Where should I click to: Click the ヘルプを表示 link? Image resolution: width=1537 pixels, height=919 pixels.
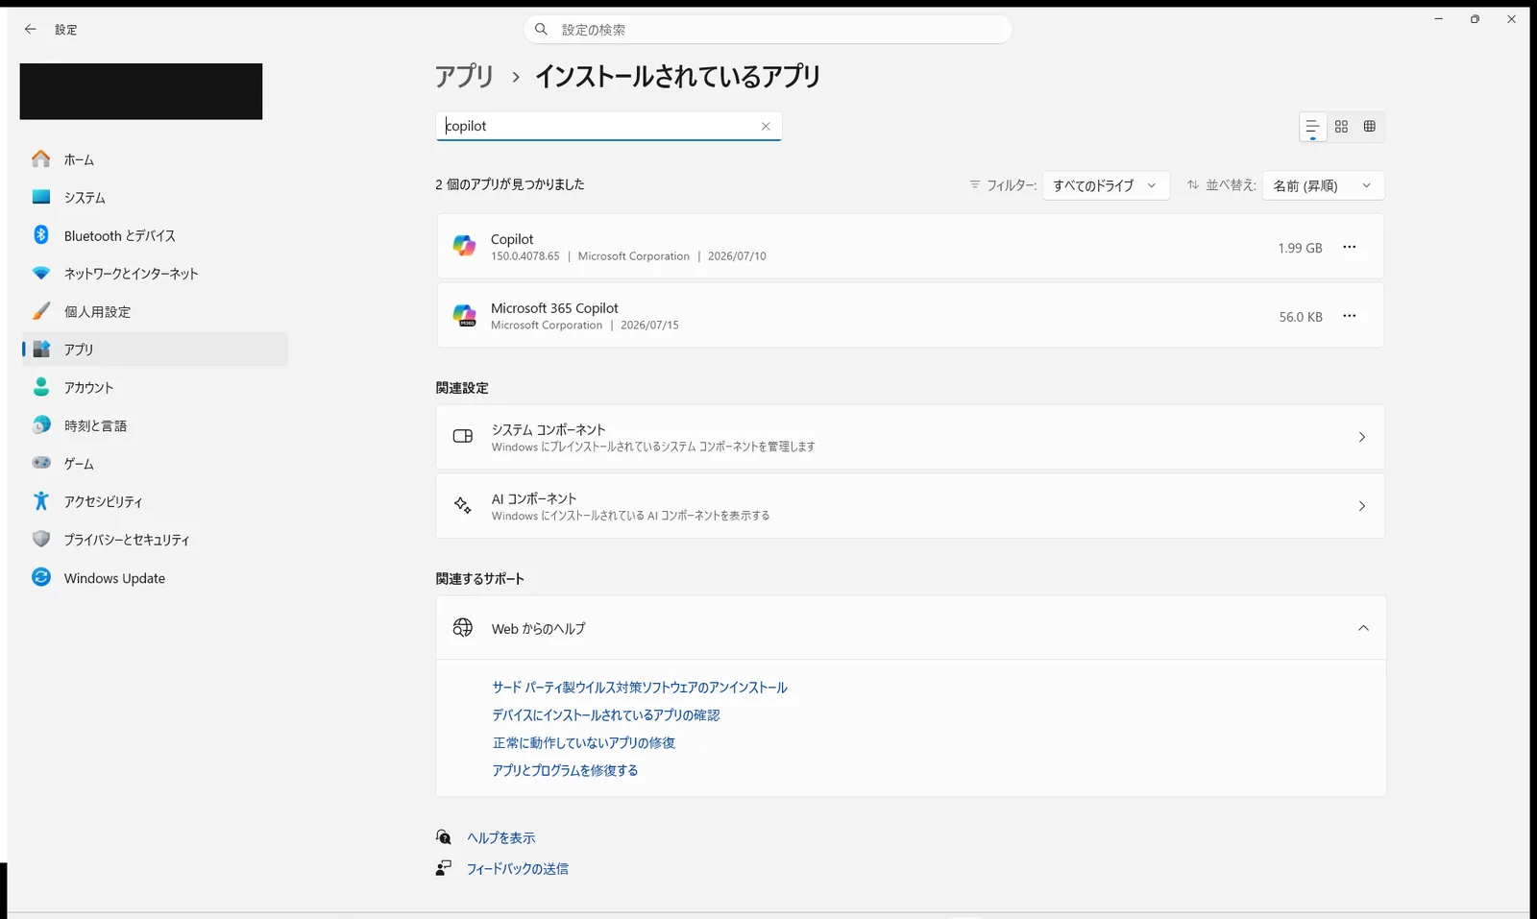[x=501, y=838]
